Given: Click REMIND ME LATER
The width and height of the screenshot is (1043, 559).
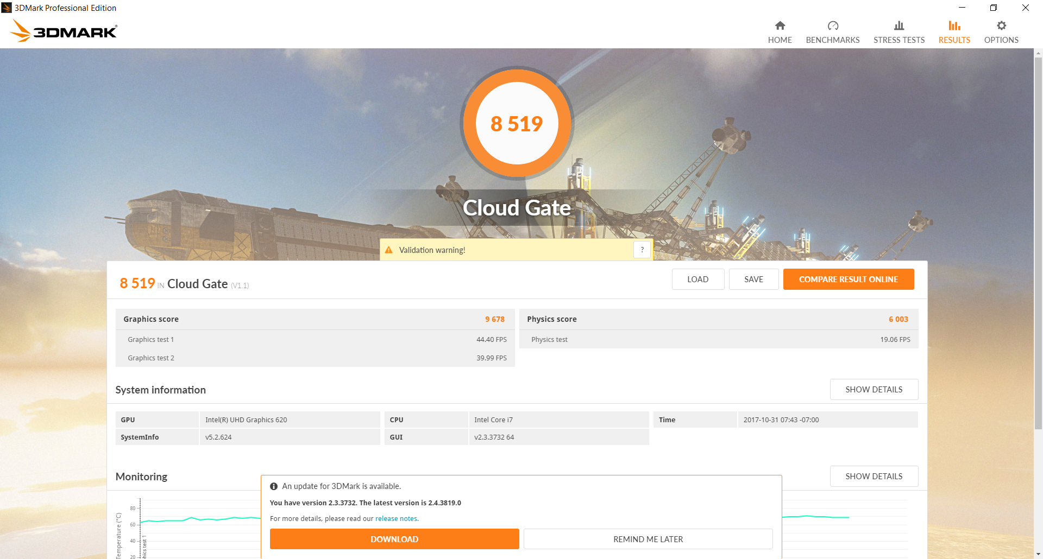Looking at the screenshot, I should point(648,539).
